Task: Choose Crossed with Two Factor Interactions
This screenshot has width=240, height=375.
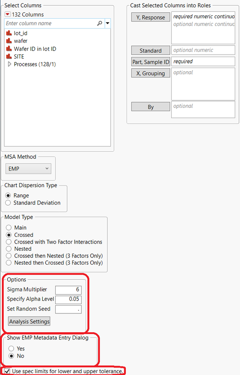Action: pyautogui.click(x=9, y=242)
